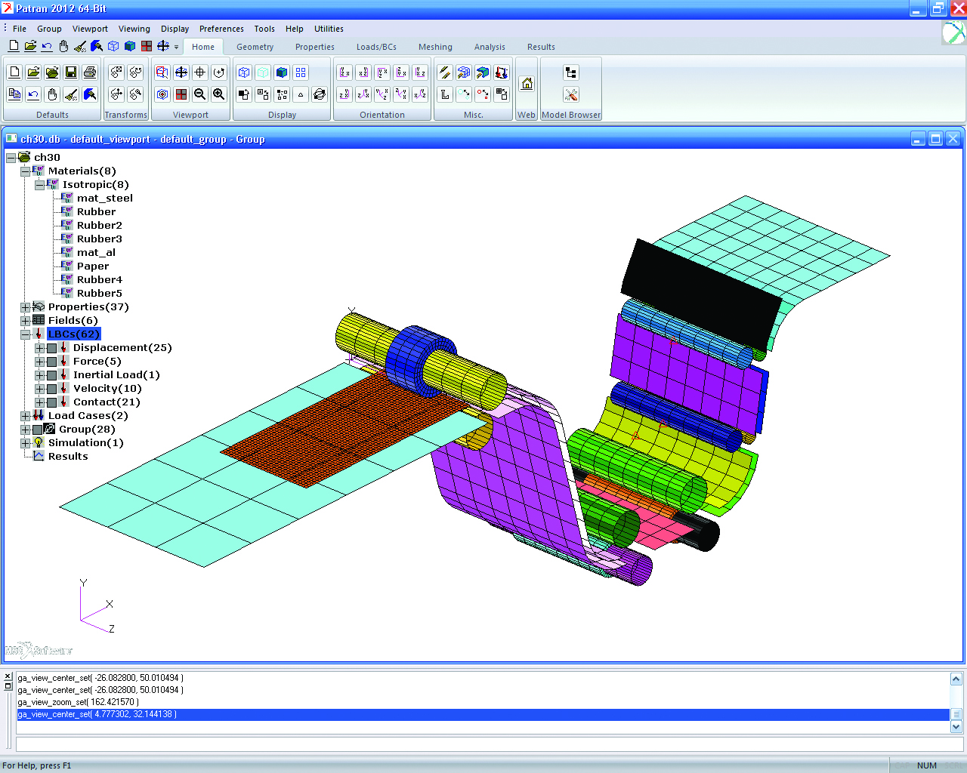This screenshot has width=967, height=773.
Task: Click the File Save diskette icon
Action: tap(71, 72)
